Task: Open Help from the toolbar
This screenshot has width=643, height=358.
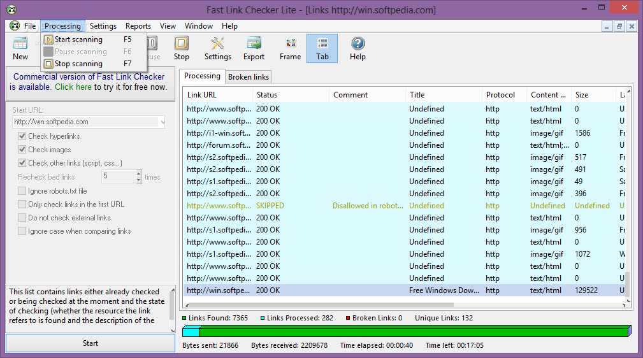Action: pyautogui.click(x=358, y=48)
